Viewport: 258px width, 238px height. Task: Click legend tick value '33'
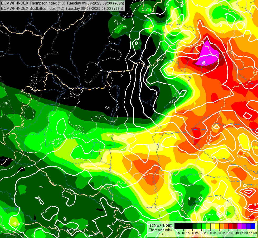pyautogui.click(x=219, y=233)
